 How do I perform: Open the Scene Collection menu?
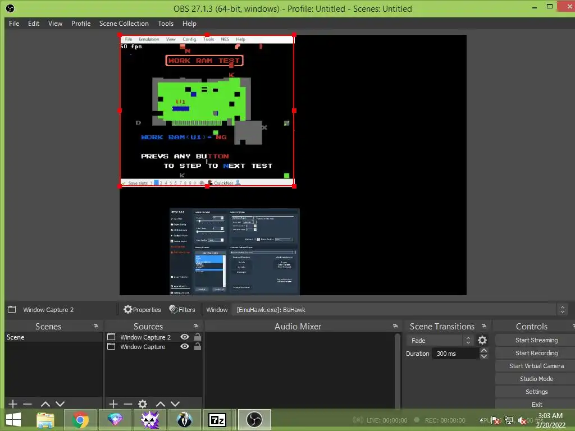[x=124, y=24]
